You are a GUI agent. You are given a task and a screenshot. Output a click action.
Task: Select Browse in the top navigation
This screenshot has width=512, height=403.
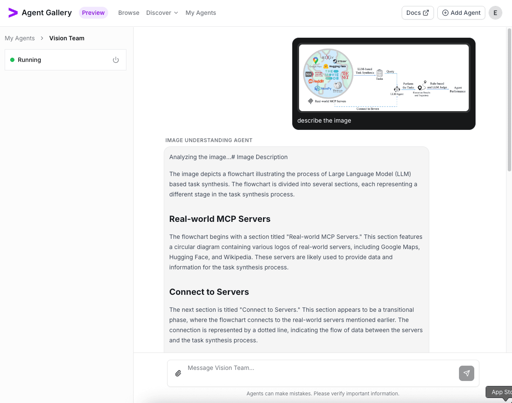[x=129, y=13]
